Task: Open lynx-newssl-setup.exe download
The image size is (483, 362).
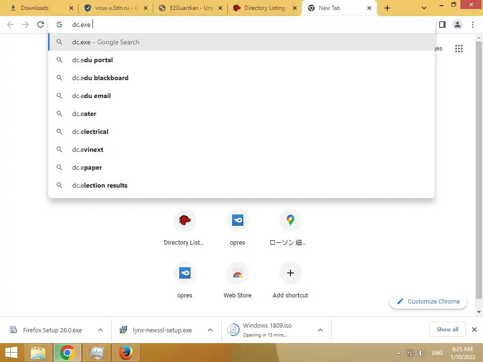Action: click(156, 330)
